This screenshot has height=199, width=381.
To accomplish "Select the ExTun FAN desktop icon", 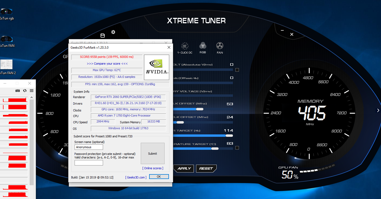I will [6, 41].
